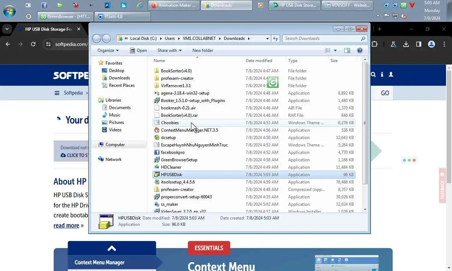Click Users in the breadcrumb path

click(x=170, y=38)
